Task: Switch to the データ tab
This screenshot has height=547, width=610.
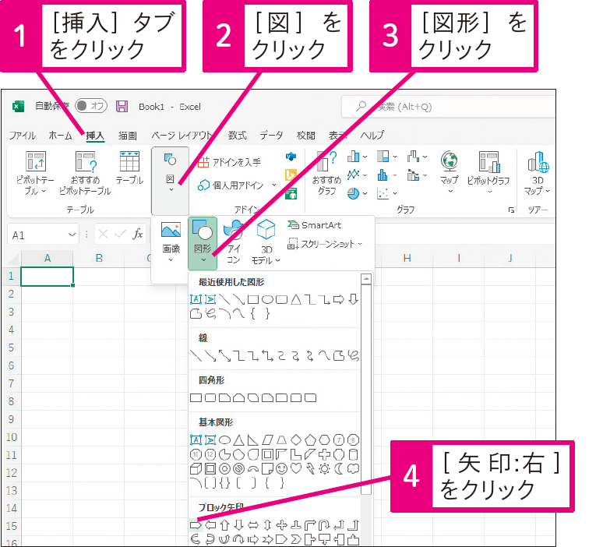Action: coord(272,136)
